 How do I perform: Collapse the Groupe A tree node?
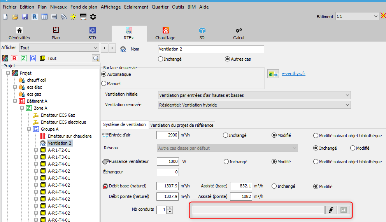[x=29, y=129]
